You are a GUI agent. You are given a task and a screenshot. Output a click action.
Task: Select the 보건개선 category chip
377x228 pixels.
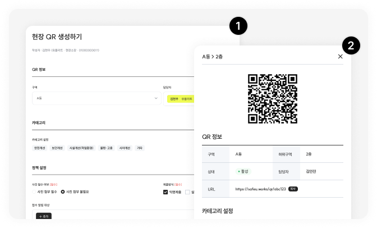tap(57, 148)
